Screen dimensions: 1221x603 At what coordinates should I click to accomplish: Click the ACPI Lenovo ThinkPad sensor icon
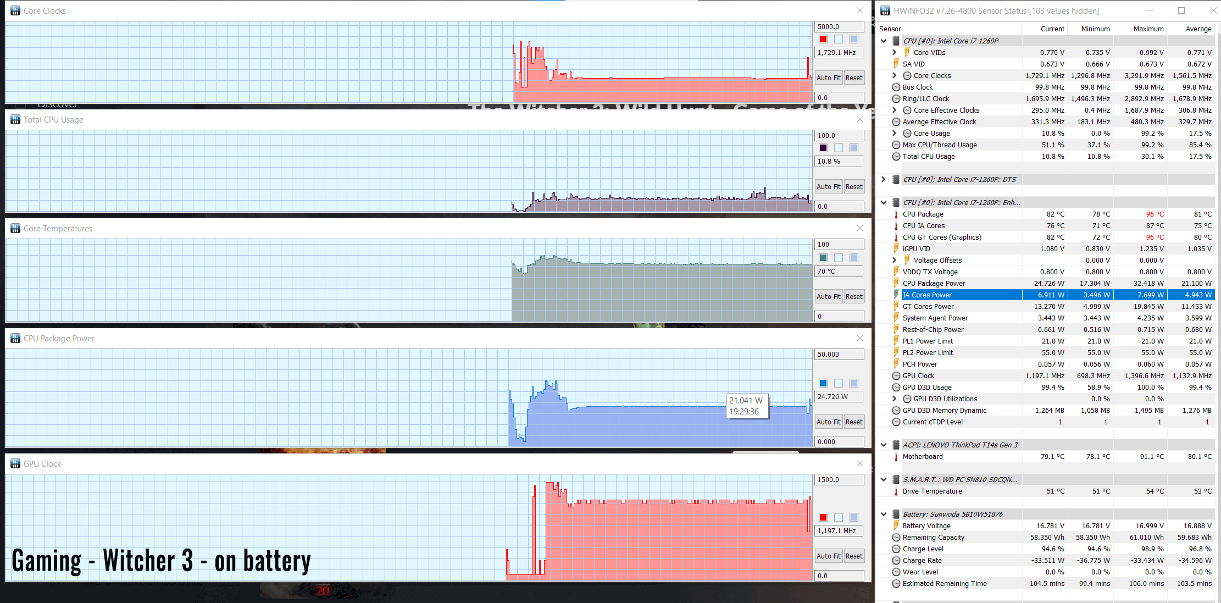click(897, 444)
